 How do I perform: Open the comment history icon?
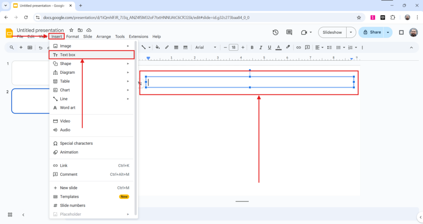[x=289, y=32]
